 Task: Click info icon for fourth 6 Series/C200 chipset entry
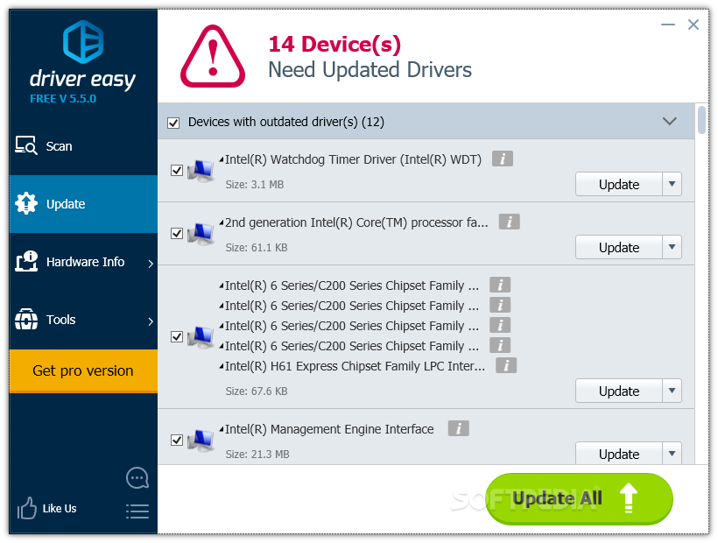click(x=500, y=345)
